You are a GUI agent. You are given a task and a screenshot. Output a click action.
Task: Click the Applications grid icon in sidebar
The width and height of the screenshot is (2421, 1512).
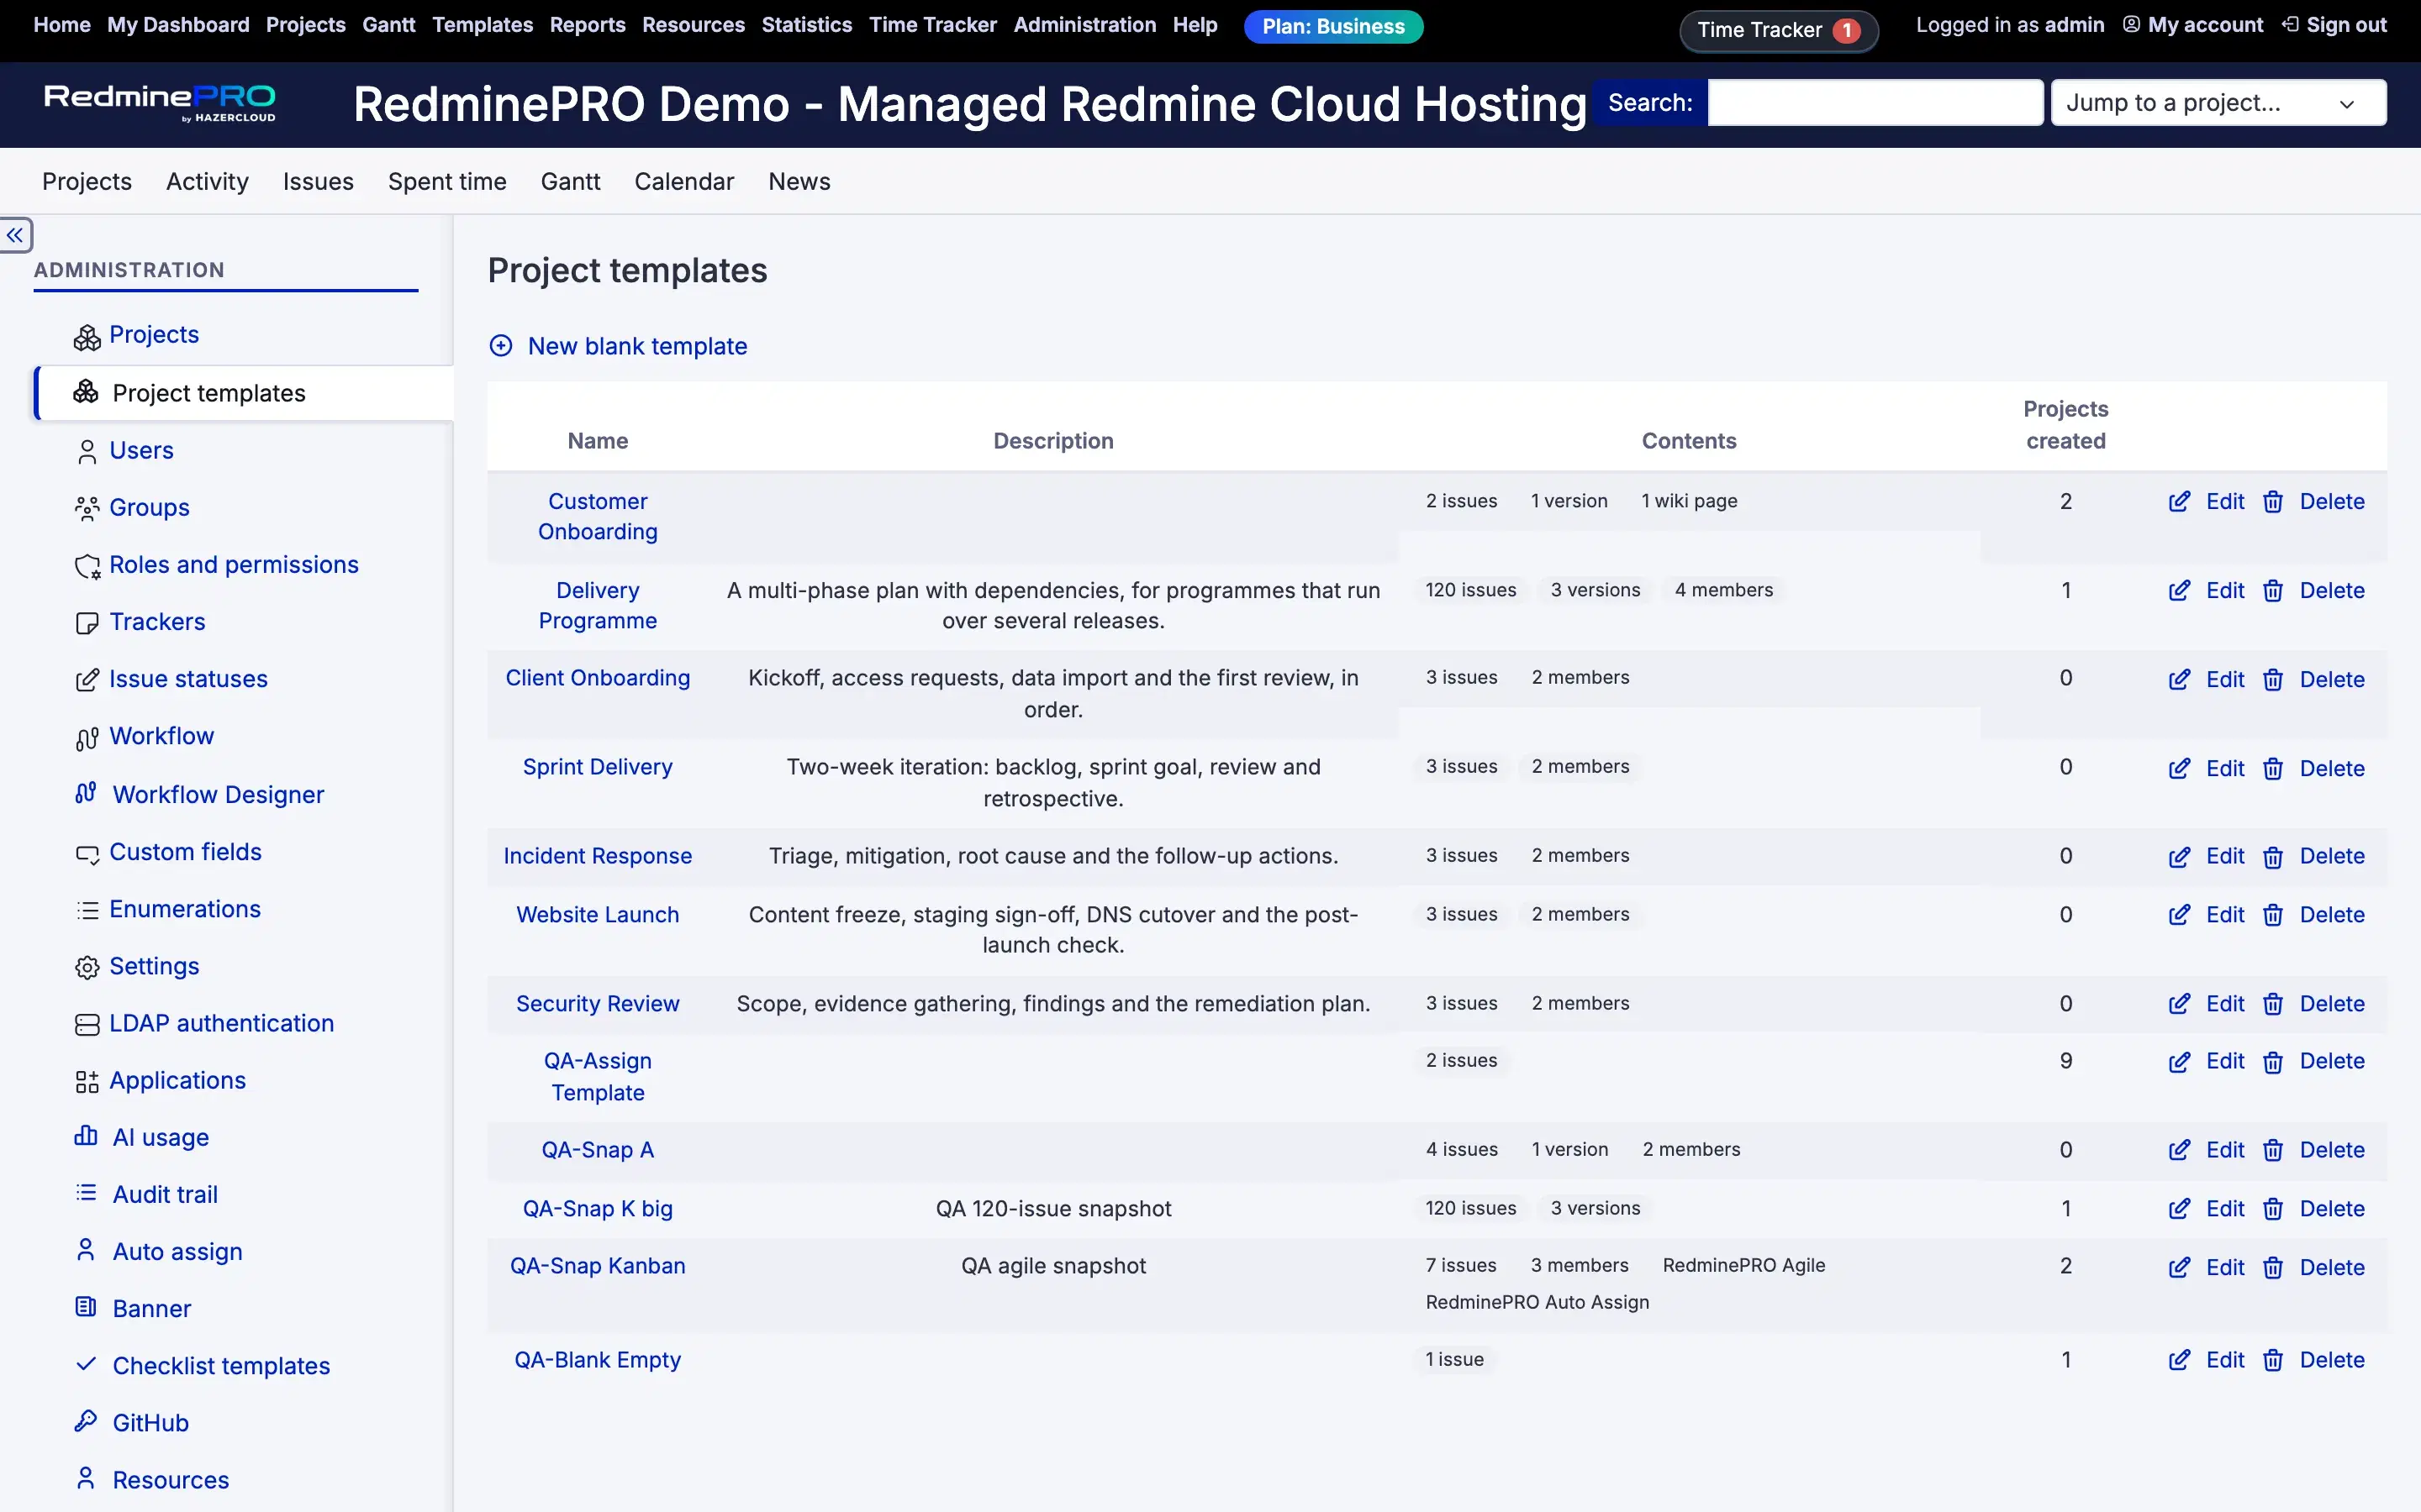pos(87,1082)
